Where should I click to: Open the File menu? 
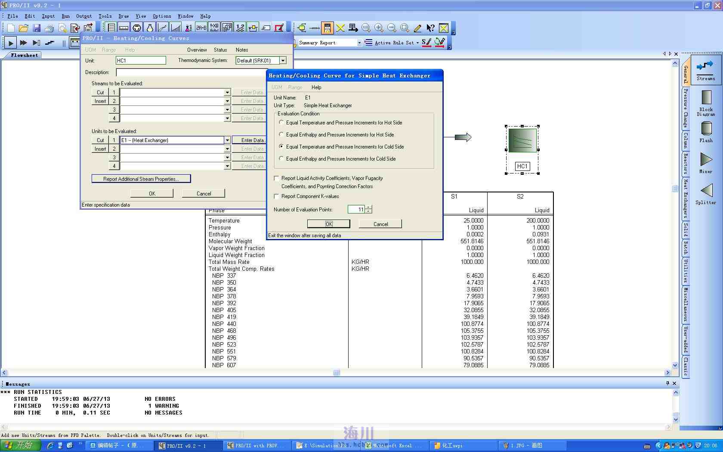(12, 16)
